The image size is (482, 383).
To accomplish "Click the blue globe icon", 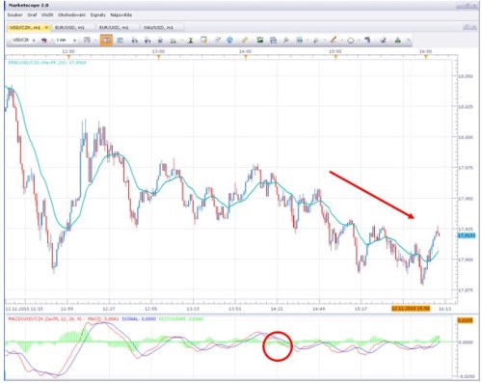I will click(229, 40).
